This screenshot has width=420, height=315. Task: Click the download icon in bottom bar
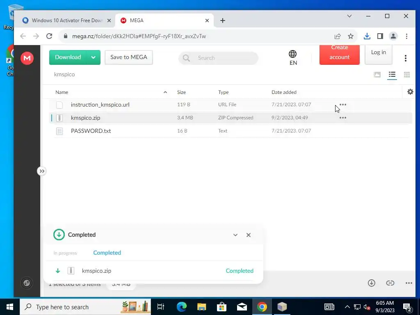click(372, 283)
